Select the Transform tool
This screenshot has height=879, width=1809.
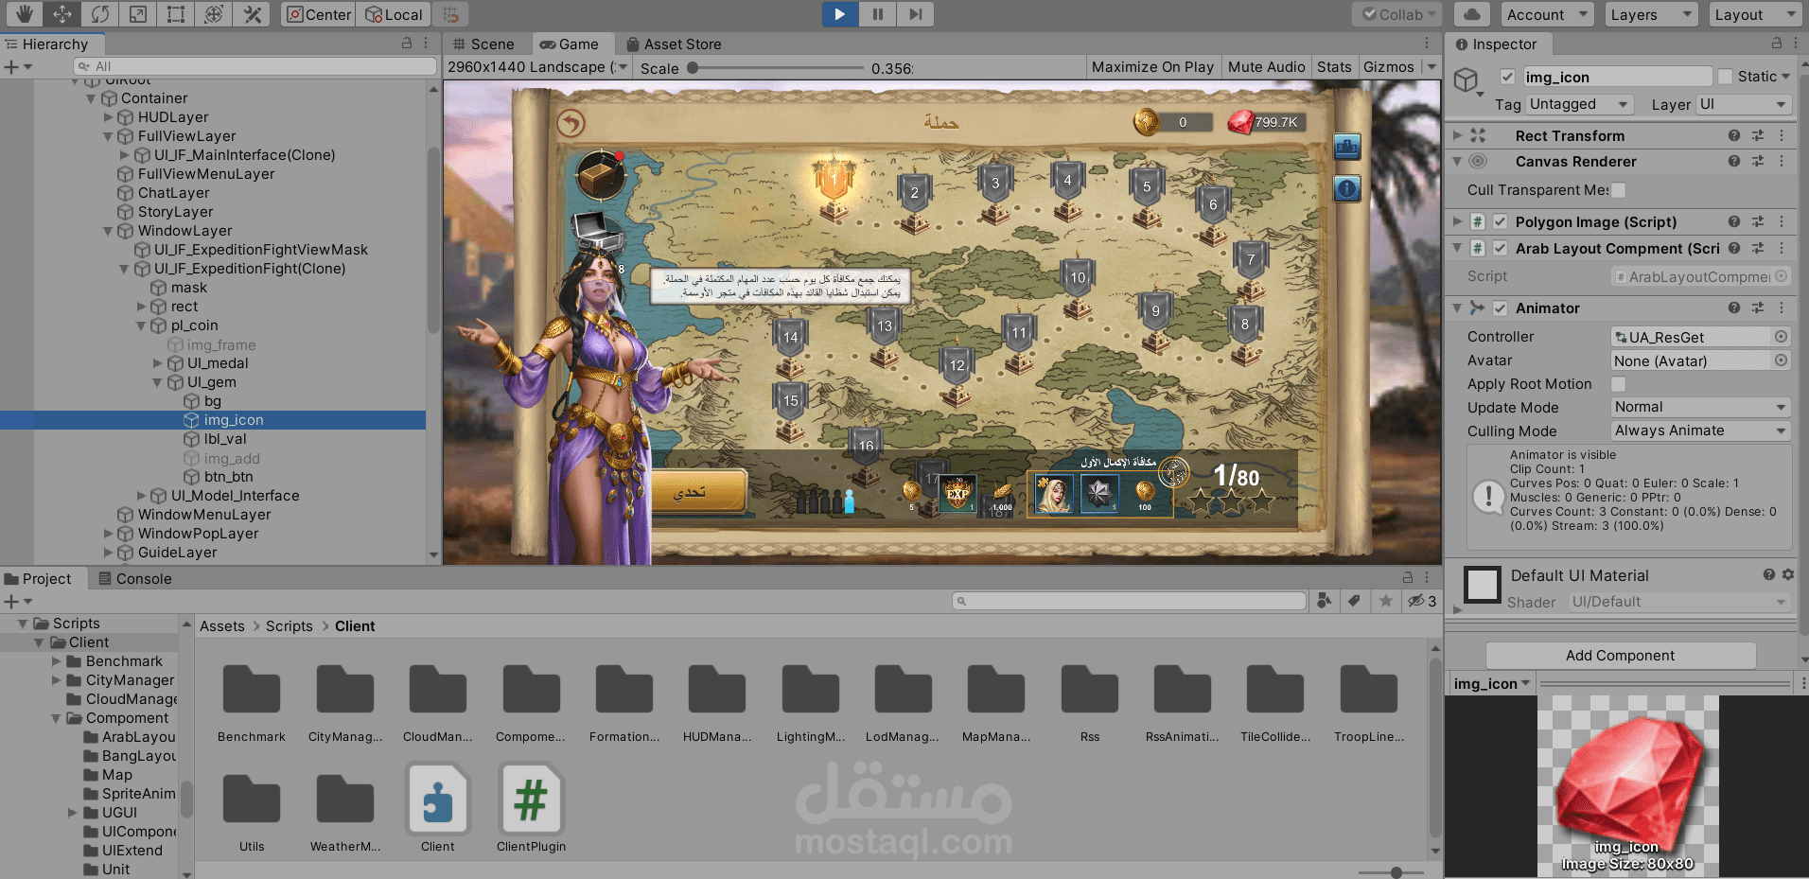tap(214, 14)
